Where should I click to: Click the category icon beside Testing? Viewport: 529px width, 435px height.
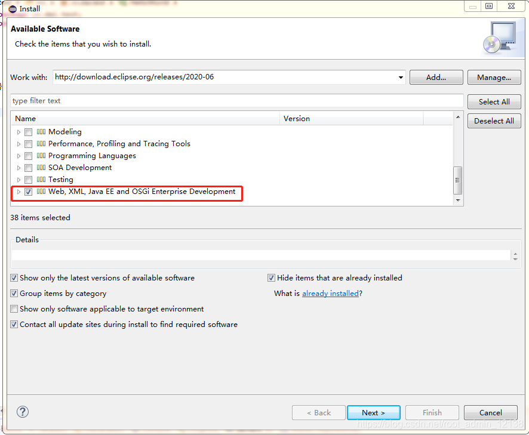41,180
